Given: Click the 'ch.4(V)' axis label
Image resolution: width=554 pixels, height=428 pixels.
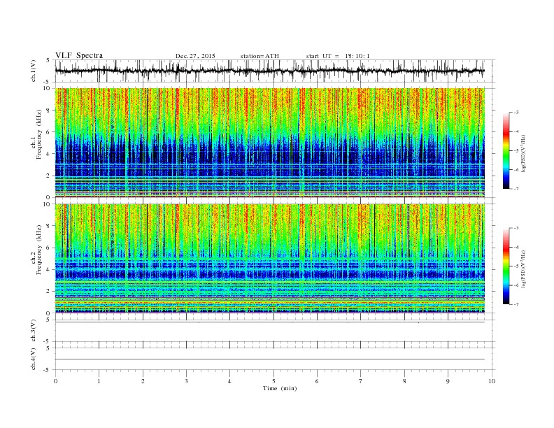Looking at the screenshot, I should pos(34,359).
